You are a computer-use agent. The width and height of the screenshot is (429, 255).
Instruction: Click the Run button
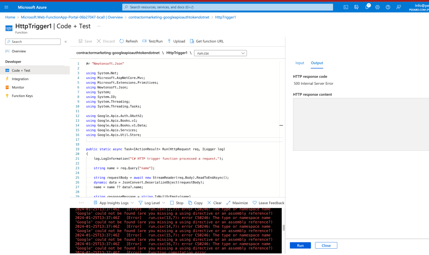[300, 246]
